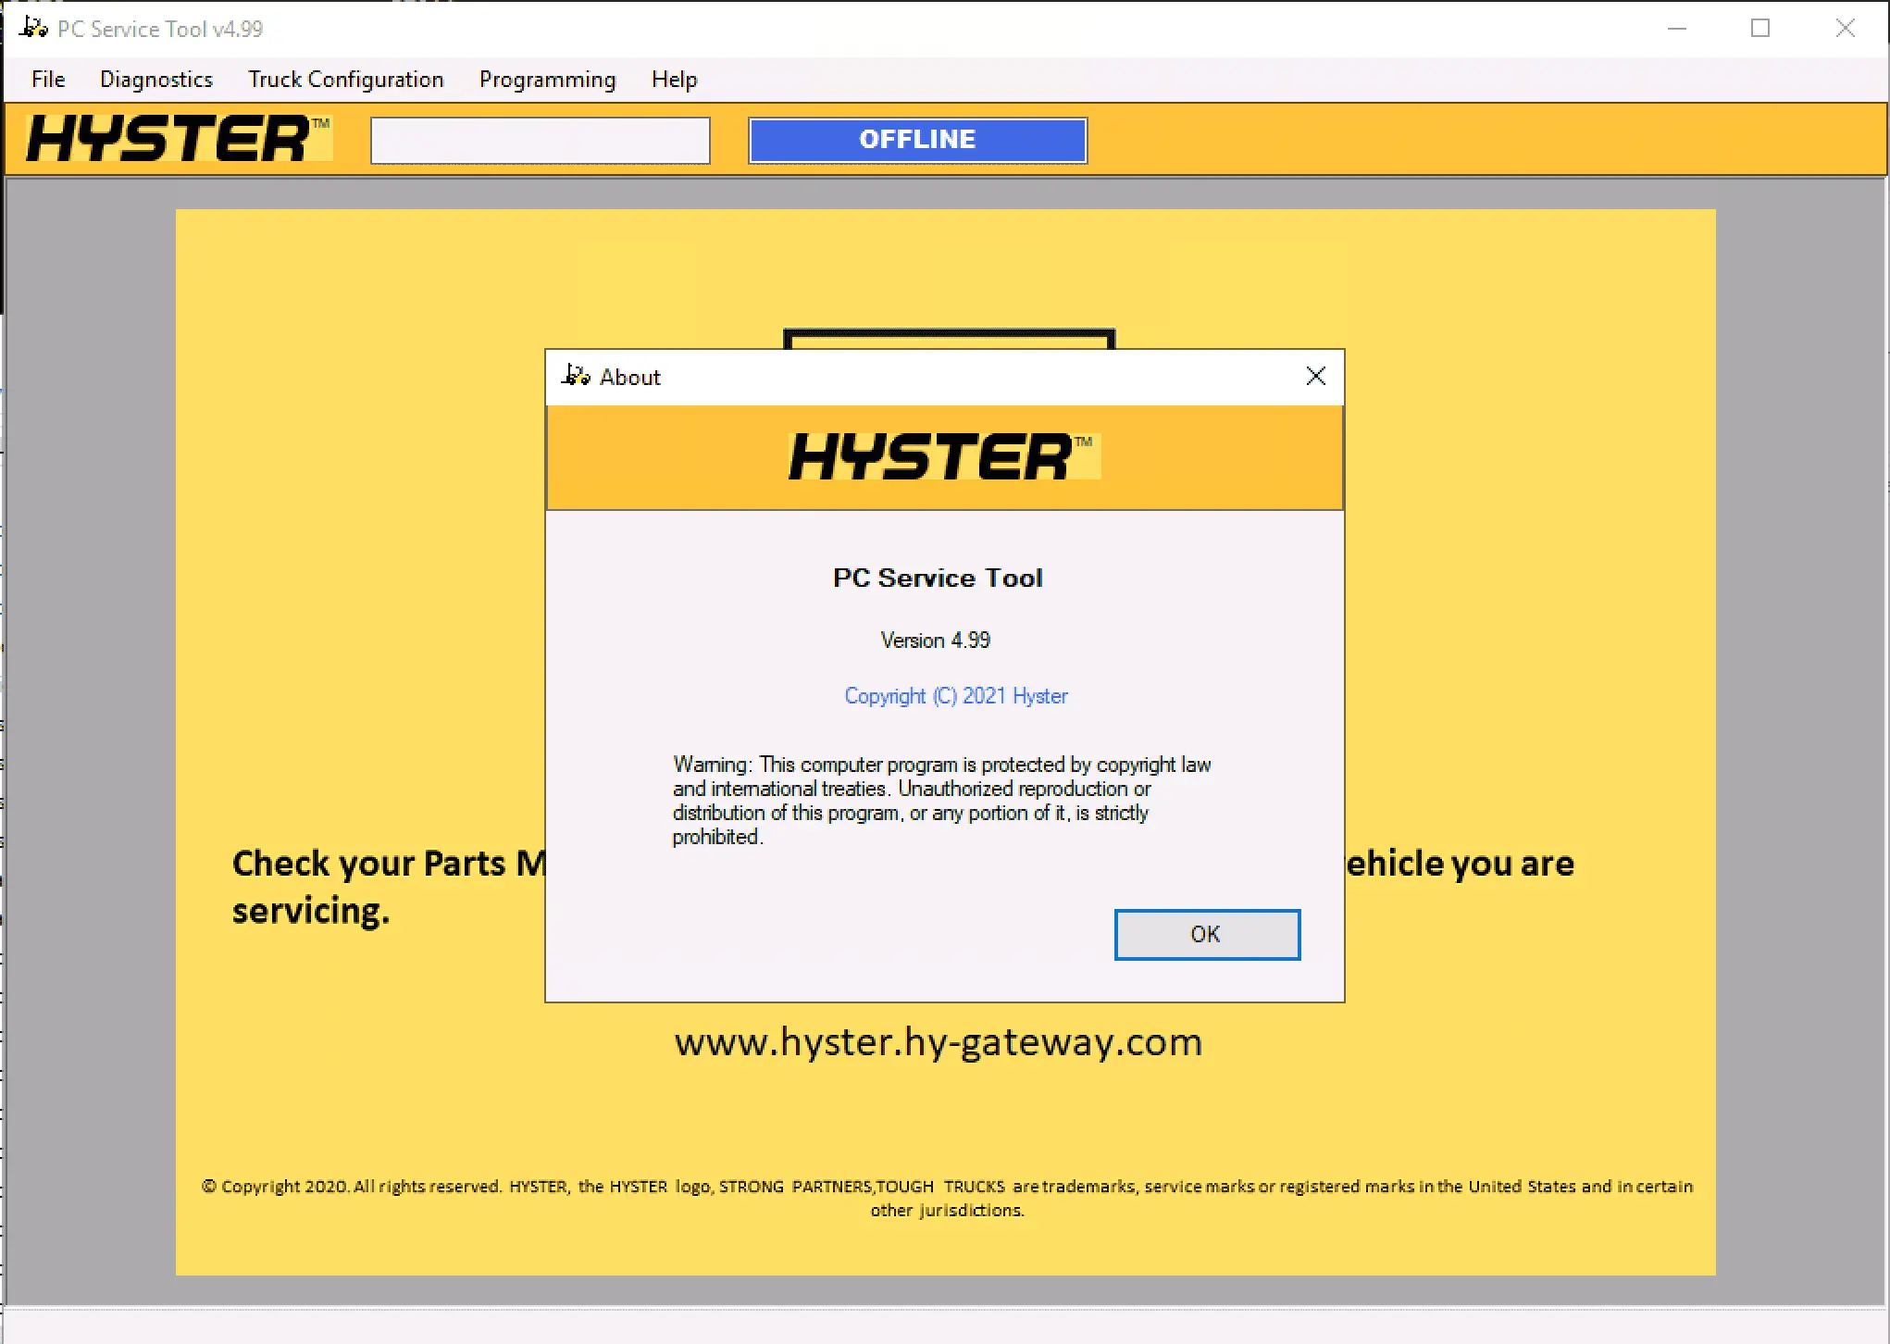
Task: Click the PC Service Tool v4.99 window title
Action: click(160, 29)
